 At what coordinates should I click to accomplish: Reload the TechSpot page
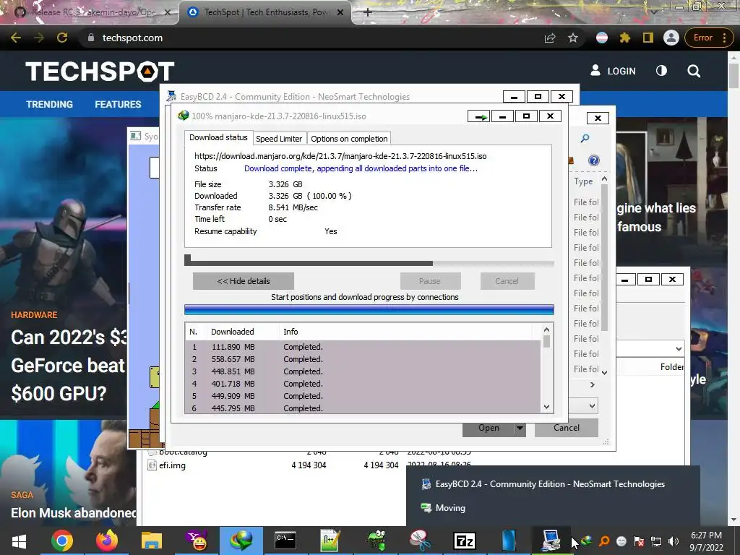coord(62,38)
